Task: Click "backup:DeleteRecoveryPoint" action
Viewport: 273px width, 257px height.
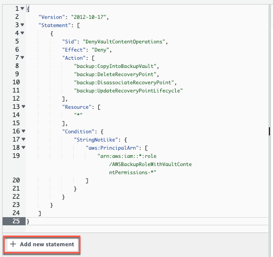Action: 115,74
